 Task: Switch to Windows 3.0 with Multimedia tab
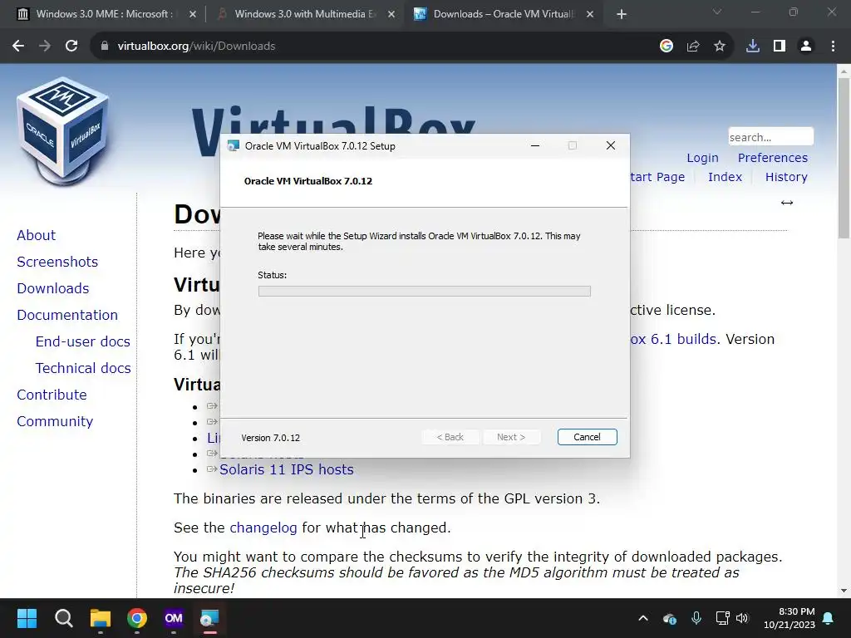pyautogui.click(x=304, y=14)
